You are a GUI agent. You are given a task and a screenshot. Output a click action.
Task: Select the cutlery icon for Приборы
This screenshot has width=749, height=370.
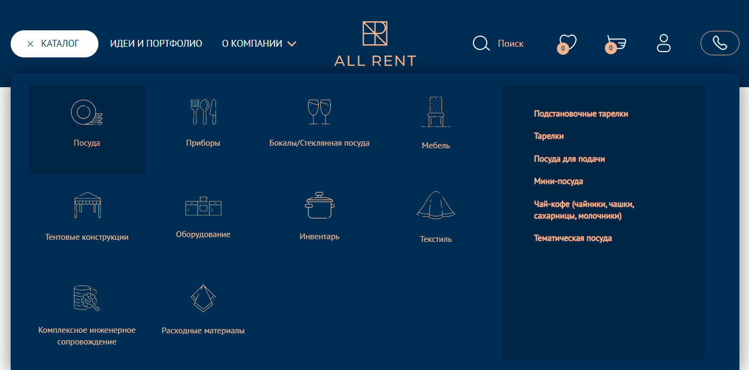pyautogui.click(x=203, y=112)
